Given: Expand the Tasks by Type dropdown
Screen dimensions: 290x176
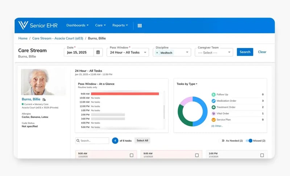Looking at the screenshot, I should [x=187, y=84].
